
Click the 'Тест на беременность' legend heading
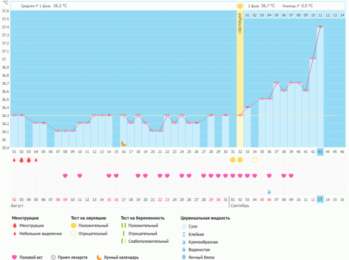point(142,218)
